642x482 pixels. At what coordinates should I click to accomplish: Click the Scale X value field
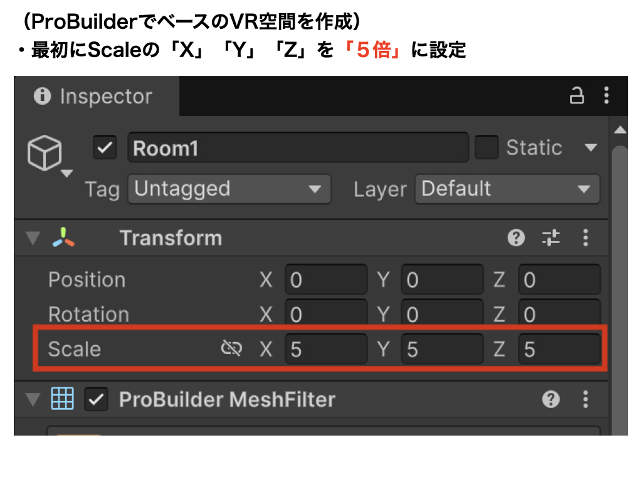326,349
